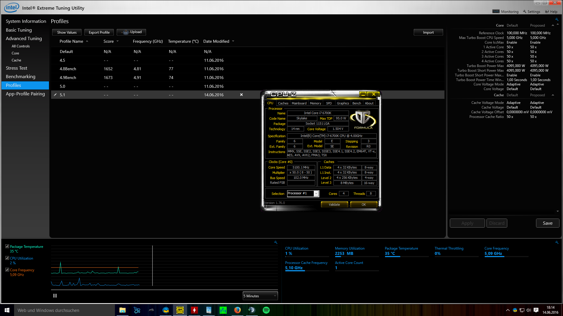Select the 4.9Bench profile row

pos(248,78)
